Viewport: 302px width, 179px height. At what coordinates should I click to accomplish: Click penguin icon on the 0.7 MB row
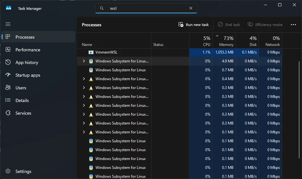(x=91, y=70)
